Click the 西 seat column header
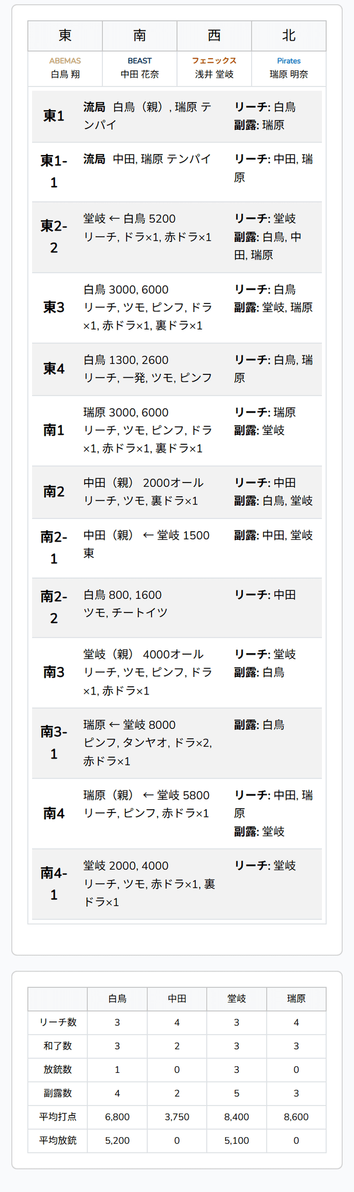The height and width of the screenshot is (1192, 354). (214, 36)
